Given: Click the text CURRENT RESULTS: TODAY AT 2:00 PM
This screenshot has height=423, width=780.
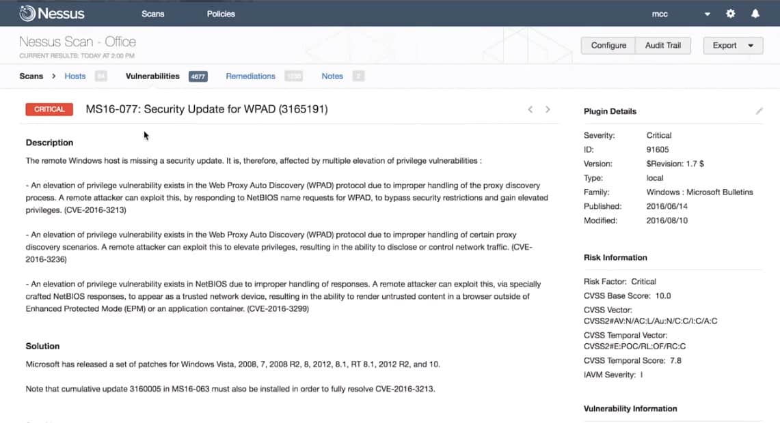Looking at the screenshot, I should pos(77,56).
